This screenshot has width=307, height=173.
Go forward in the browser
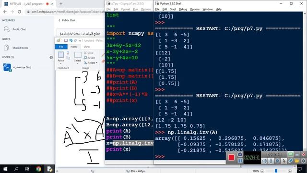tap(12, 12)
